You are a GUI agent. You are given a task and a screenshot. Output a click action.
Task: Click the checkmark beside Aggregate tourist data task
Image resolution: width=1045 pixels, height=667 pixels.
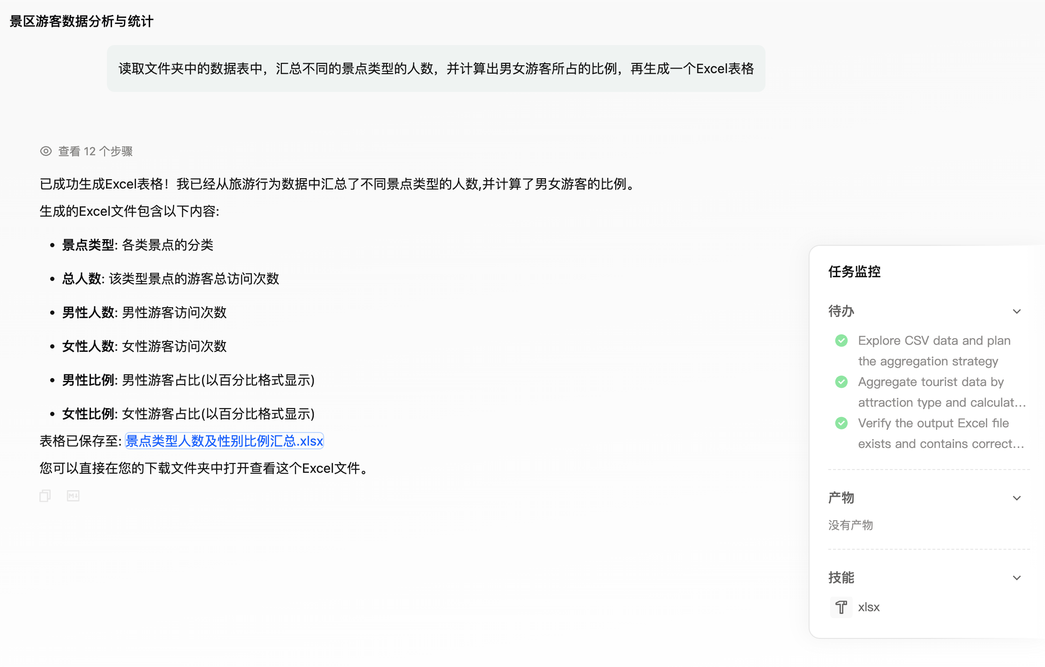click(841, 382)
